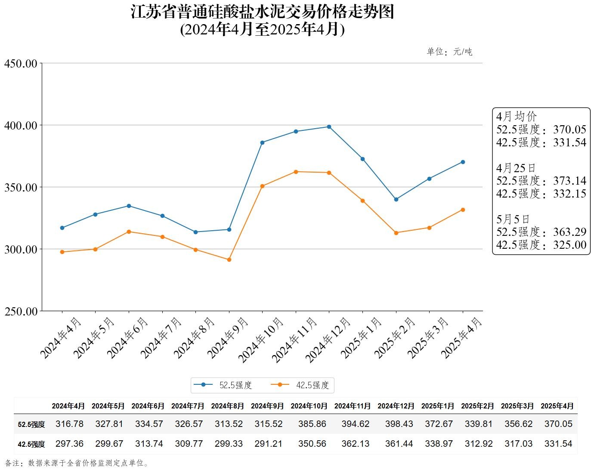Click the 2025年1月 x-axis label
The width and height of the screenshot is (591, 476).
(362, 338)
